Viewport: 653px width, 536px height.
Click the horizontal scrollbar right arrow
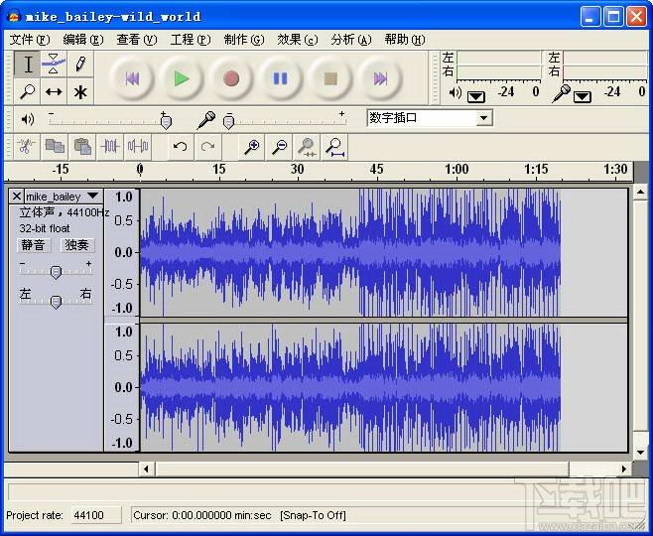[x=623, y=469]
